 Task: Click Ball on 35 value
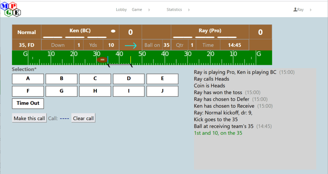tap(167, 45)
